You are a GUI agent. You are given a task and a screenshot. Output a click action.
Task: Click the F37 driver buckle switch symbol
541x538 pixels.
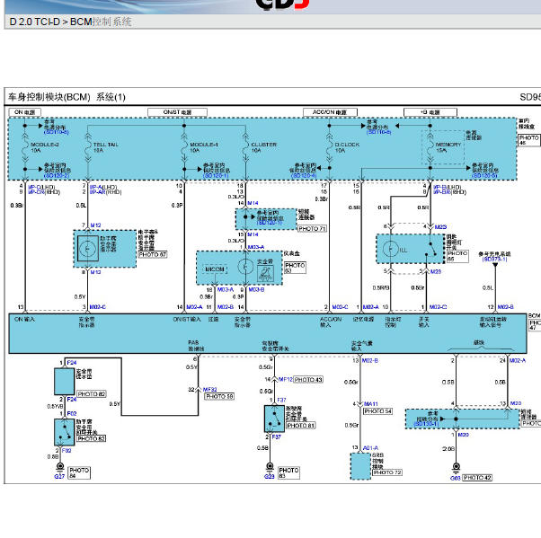[274, 419]
